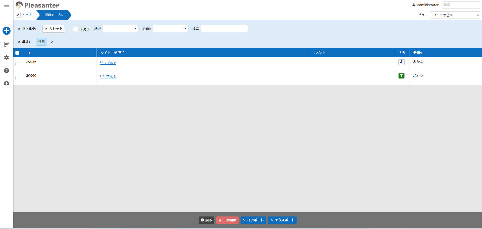Viewport: 482px width, 229px height.
Task: Click the 分類A column header
Action: coord(446,53)
